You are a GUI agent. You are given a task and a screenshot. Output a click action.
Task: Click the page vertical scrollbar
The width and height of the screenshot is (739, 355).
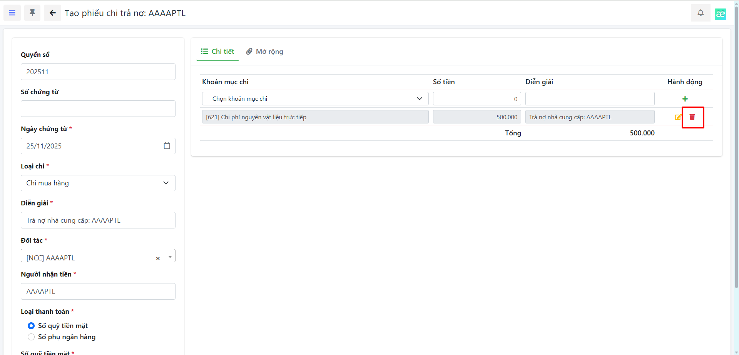click(736, 154)
